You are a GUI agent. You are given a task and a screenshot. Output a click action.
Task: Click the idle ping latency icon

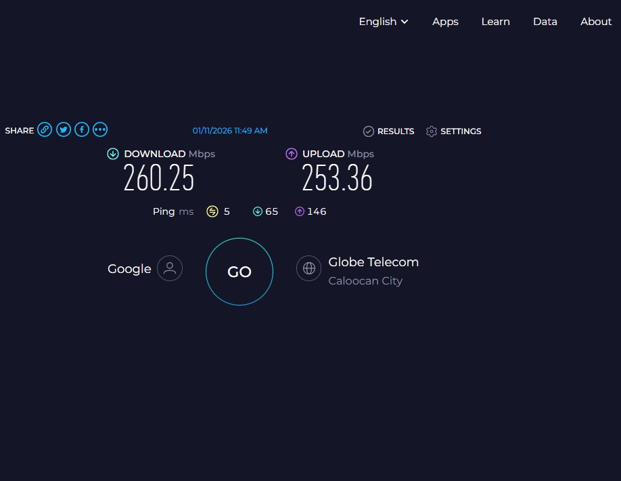pyautogui.click(x=212, y=211)
